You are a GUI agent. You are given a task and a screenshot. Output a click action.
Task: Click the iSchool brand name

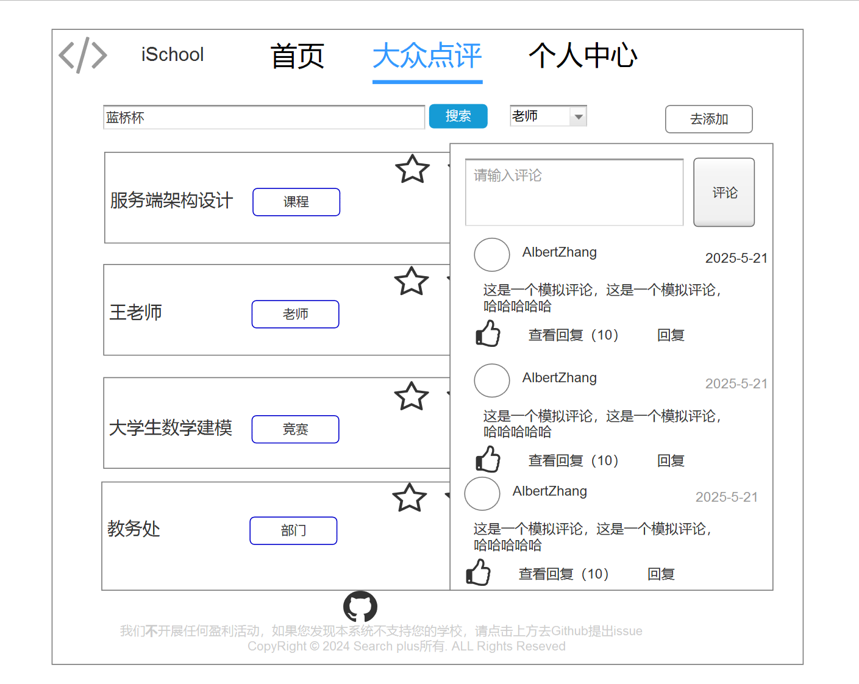coord(173,55)
